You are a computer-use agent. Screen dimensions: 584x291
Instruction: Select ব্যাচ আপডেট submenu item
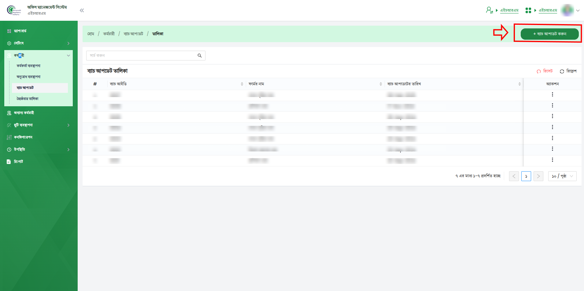(x=40, y=88)
